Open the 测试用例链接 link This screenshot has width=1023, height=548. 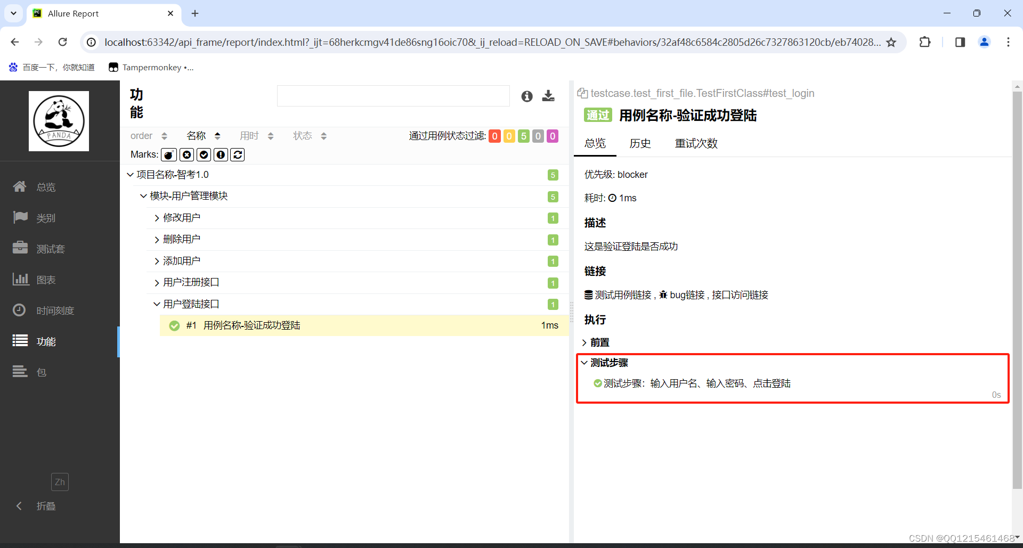[623, 295]
